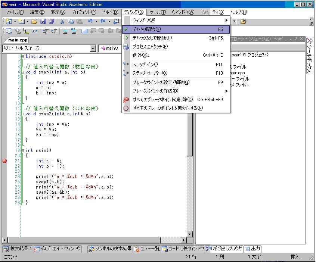The width and height of the screenshot is (316, 262).
Task: Click the Decrease Indent icon
Action: 46,31
